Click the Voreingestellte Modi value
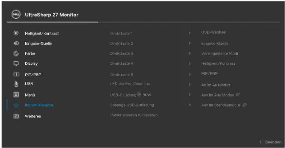Viewport: 285px width, 148px height. pos(219,54)
